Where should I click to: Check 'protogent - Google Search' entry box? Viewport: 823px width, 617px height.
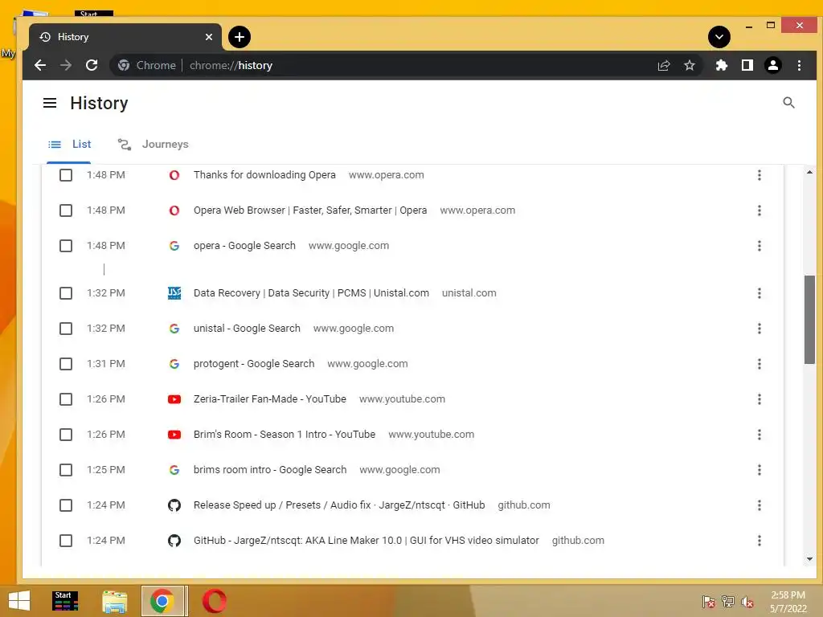66,364
